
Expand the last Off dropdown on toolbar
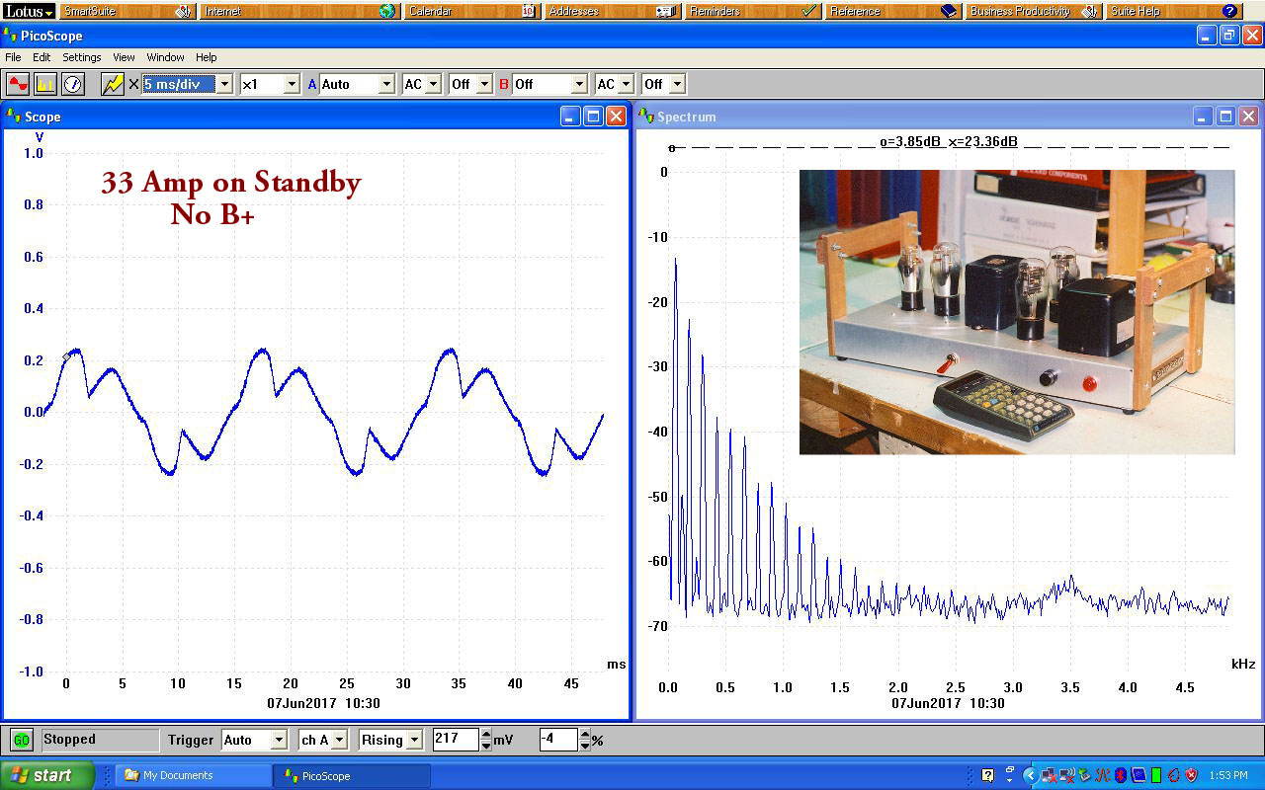pos(663,84)
